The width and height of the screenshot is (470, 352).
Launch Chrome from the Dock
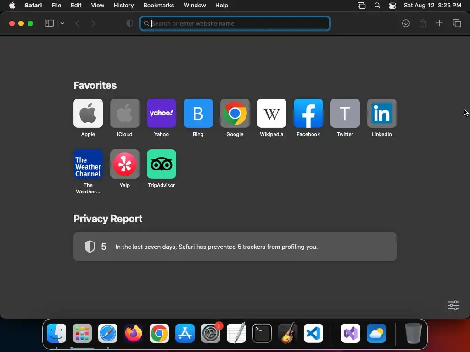tap(159, 333)
